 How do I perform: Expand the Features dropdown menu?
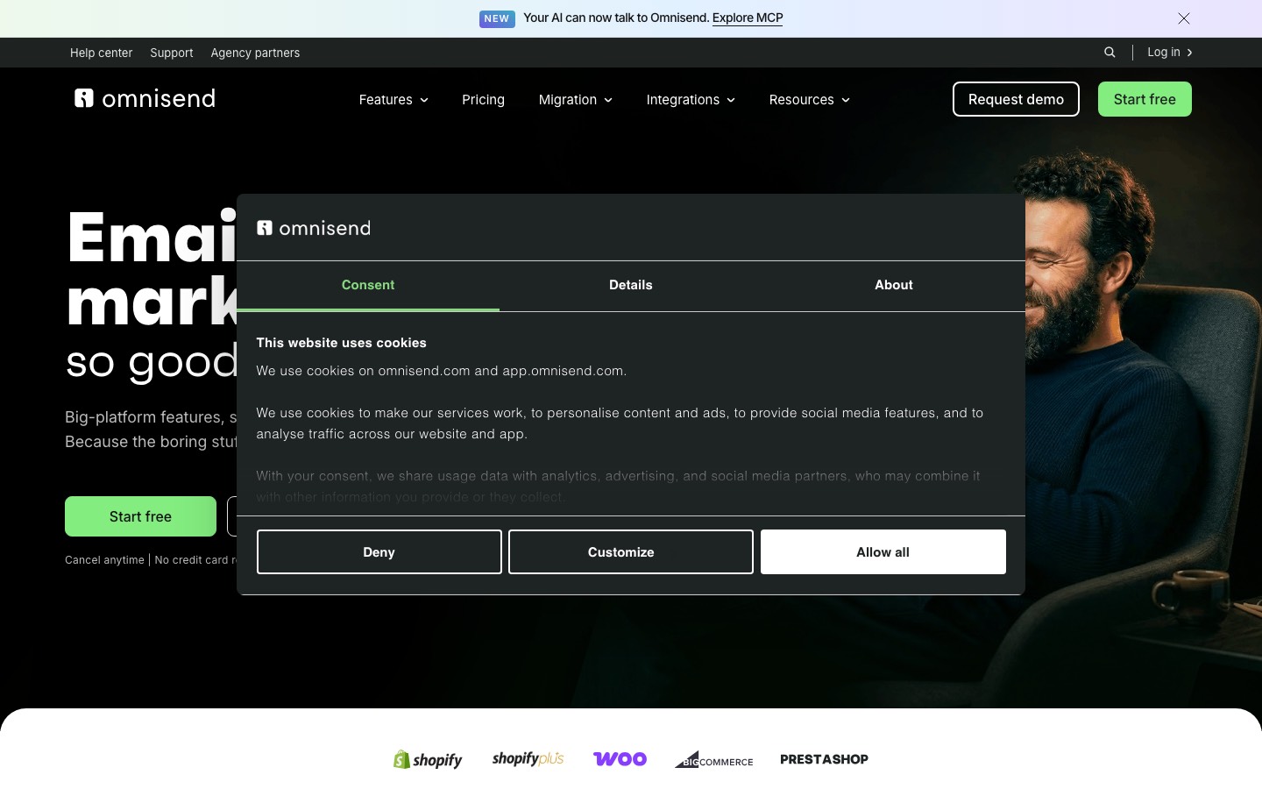[x=393, y=100]
